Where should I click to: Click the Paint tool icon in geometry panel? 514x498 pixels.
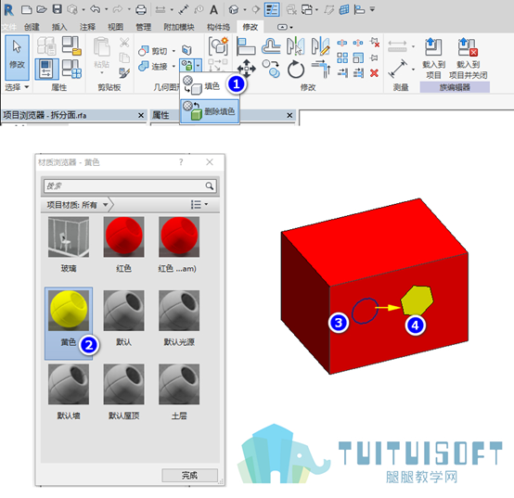(x=187, y=65)
